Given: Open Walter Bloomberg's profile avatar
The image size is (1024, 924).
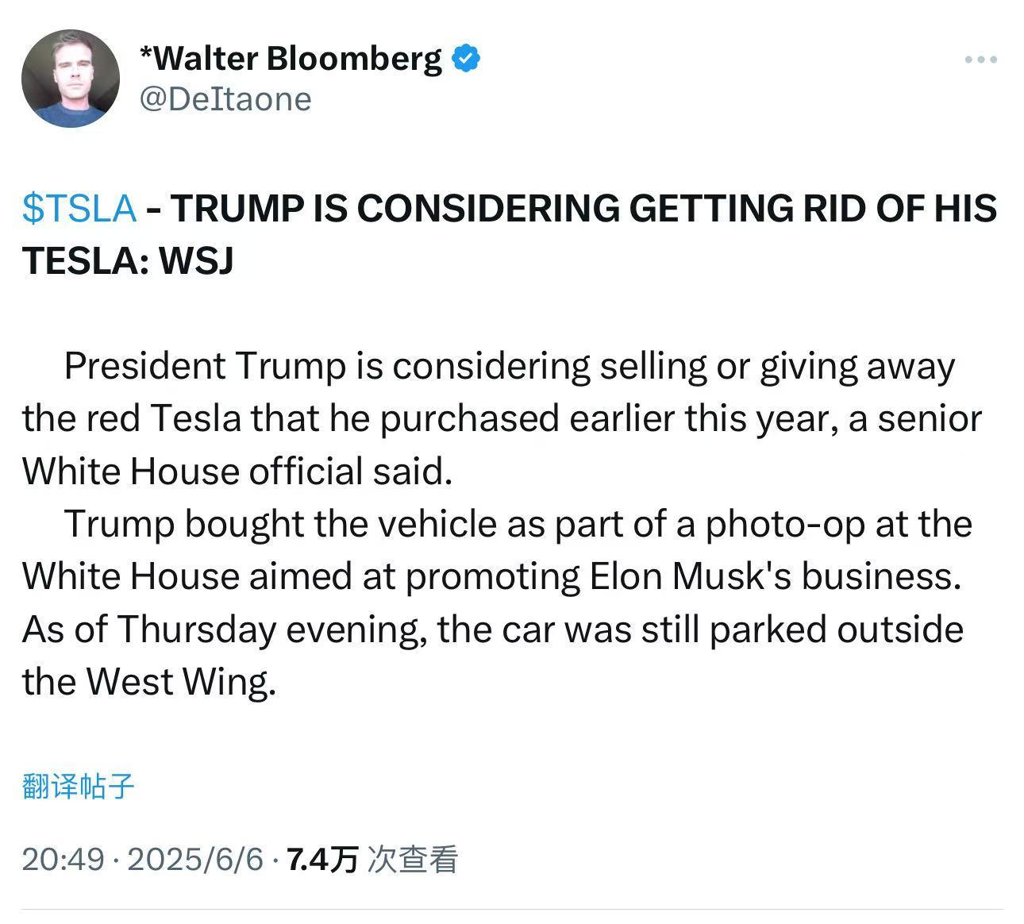Looking at the screenshot, I should tap(71, 79).
